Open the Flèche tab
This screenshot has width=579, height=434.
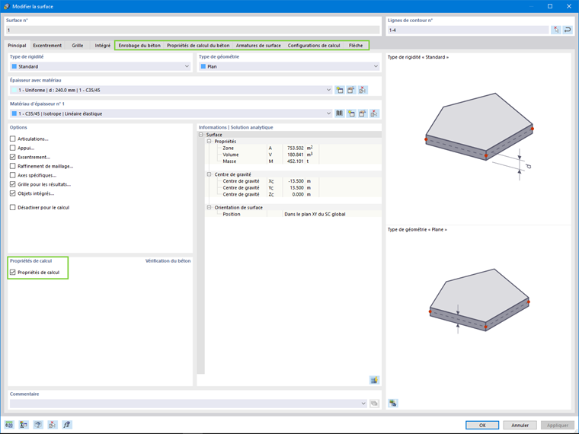pyautogui.click(x=356, y=46)
